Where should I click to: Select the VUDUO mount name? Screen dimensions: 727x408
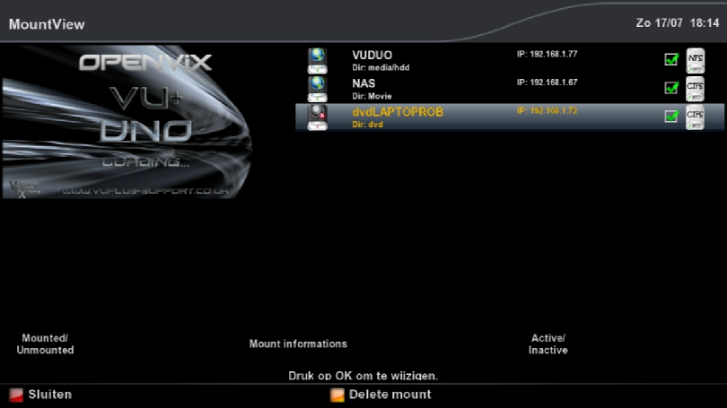point(372,55)
